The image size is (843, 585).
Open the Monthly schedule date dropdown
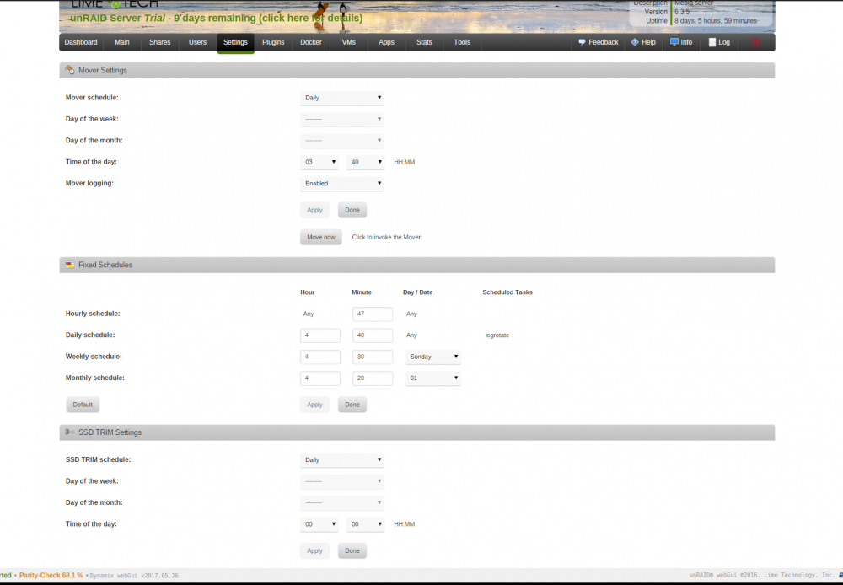tap(432, 378)
